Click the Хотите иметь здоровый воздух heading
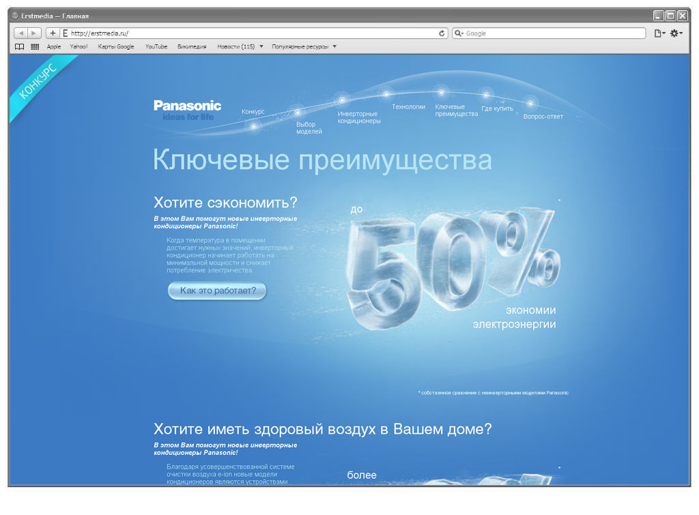This screenshot has height=515, width=699. 322,429
